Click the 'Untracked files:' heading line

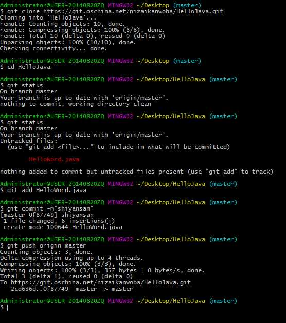coord(29,141)
